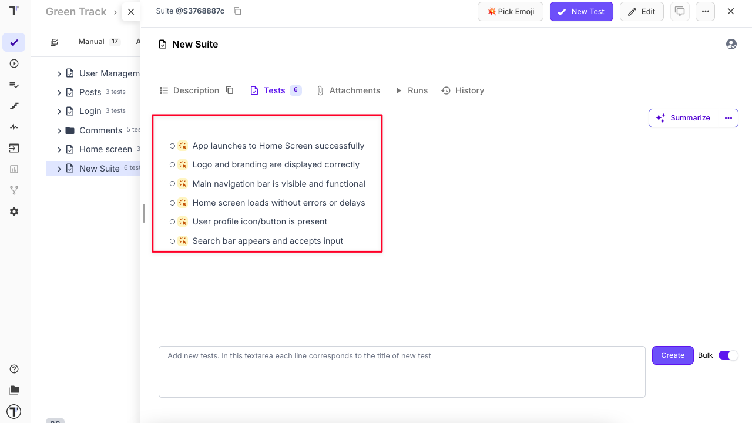Open the Runs play icon in the left sidebar
The image size is (752, 423).
pyautogui.click(x=14, y=63)
